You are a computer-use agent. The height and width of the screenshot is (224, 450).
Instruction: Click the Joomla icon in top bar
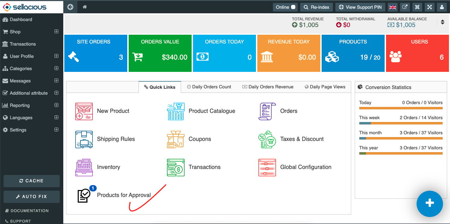click(417, 7)
